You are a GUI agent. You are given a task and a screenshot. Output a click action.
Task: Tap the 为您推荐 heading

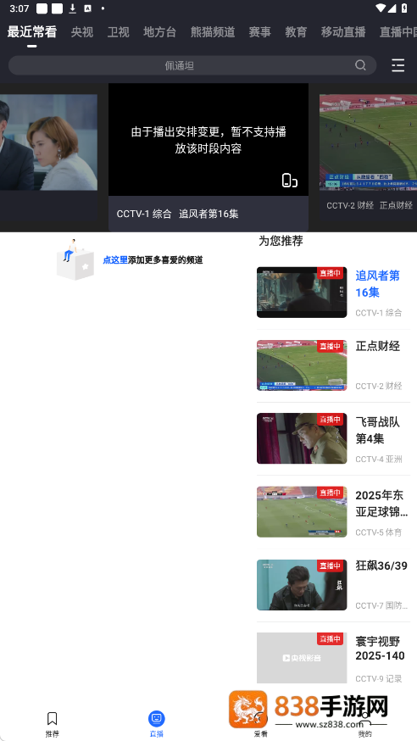pyautogui.click(x=281, y=241)
